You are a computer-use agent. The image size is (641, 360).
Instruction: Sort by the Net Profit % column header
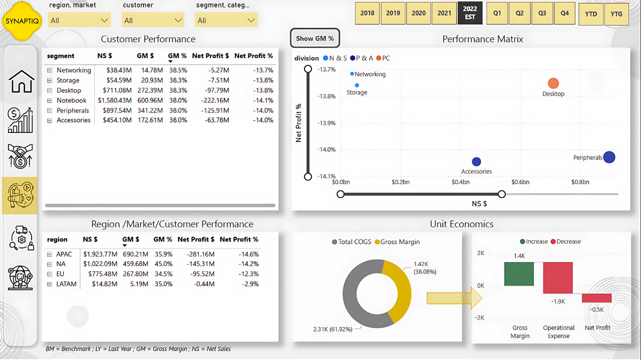[x=253, y=56]
